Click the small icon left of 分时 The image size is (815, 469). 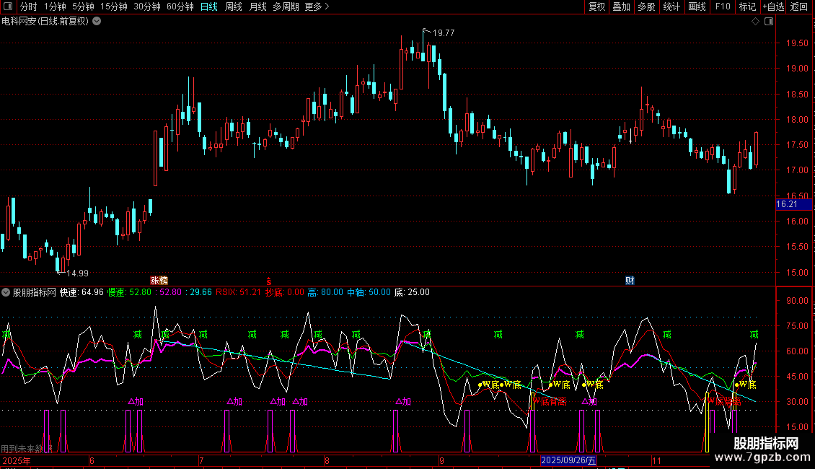click(7, 7)
